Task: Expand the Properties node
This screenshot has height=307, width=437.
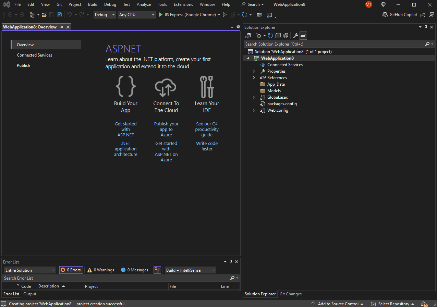Action: pyautogui.click(x=254, y=71)
